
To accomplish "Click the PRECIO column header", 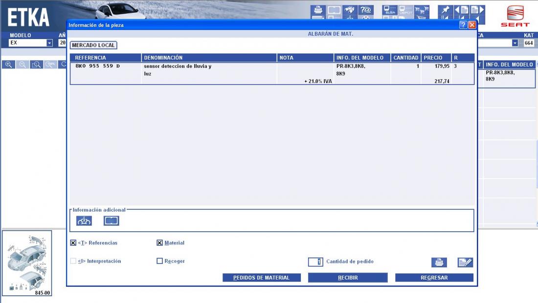I will click(436, 58).
